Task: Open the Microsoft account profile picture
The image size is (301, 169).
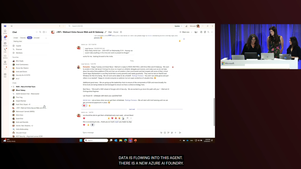Action: pyautogui.click(x=198, y=26)
